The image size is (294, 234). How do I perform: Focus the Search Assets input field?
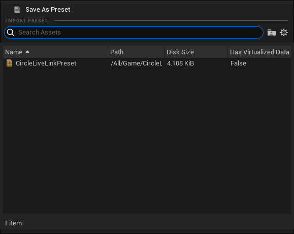tap(134, 32)
